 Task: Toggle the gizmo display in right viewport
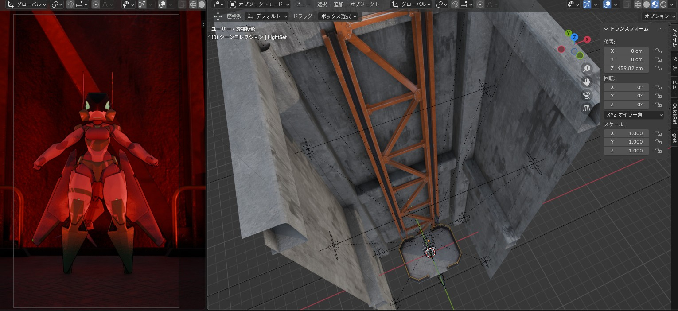[587, 4]
